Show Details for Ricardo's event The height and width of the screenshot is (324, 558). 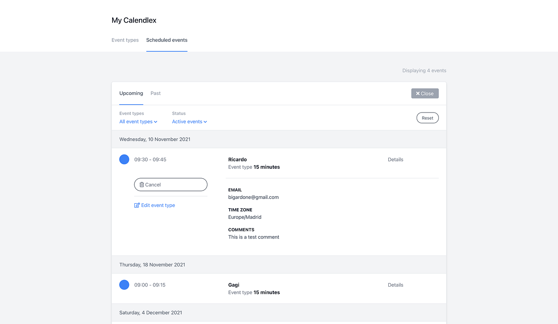click(395, 159)
